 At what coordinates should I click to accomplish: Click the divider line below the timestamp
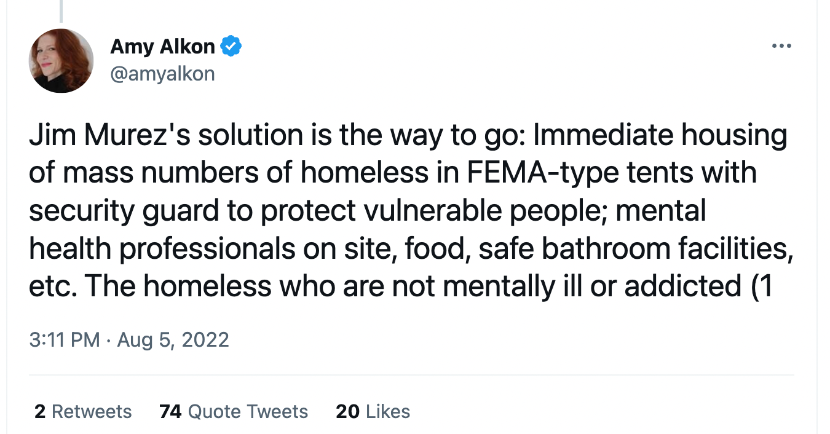click(411, 374)
